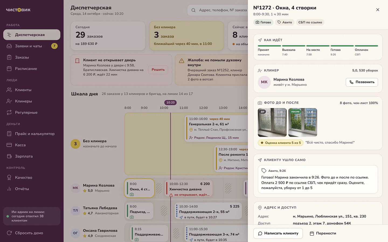This screenshot has height=242, width=388.
Task: Call cleaner Марина Козлова with Позвонить
Action: pyautogui.click(x=362, y=82)
